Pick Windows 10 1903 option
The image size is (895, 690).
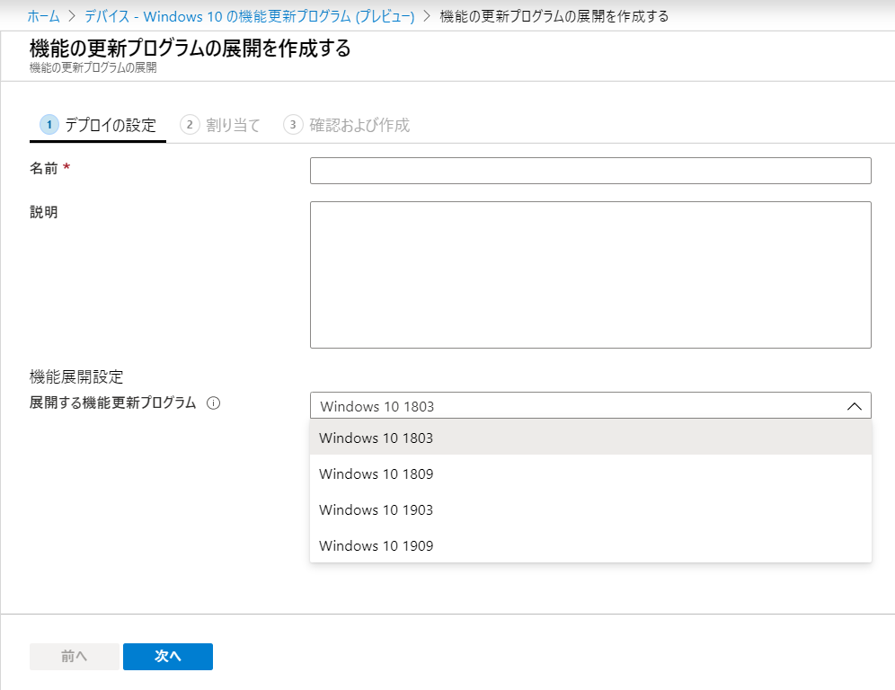point(590,509)
